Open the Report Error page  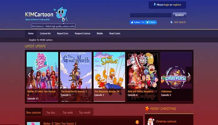pyautogui.click(x=63, y=33)
